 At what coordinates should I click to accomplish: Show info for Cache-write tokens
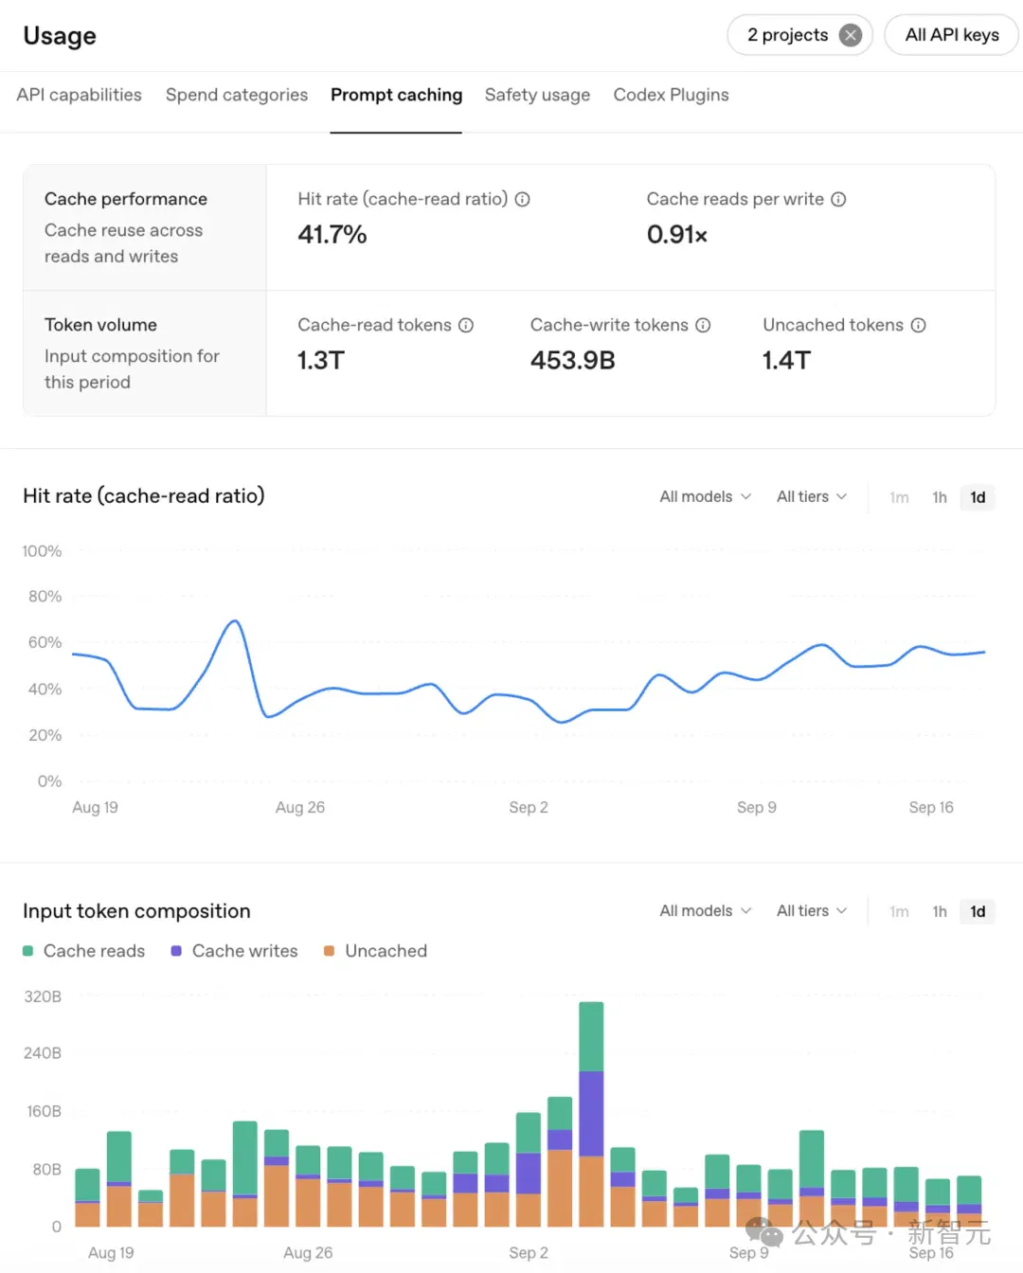[x=703, y=325]
